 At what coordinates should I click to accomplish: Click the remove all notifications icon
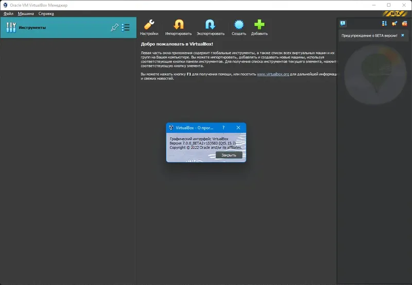(x=404, y=24)
